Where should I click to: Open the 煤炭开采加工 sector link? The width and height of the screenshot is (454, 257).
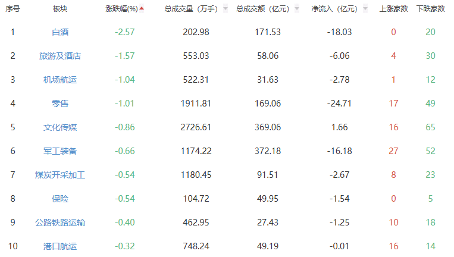(60, 175)
